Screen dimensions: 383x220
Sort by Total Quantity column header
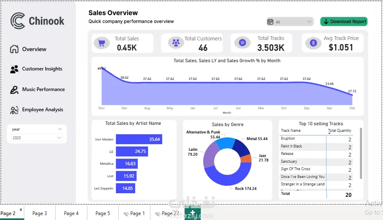(x=340, y=131)
